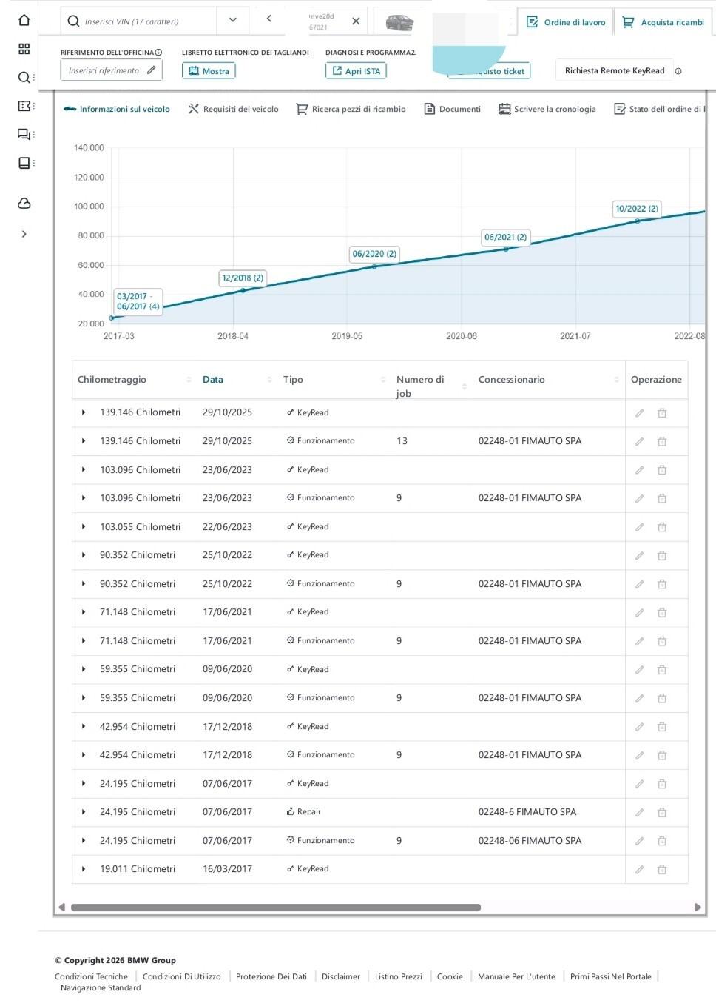Click the horizontal scrollbar under the table

tap(275, 908)
